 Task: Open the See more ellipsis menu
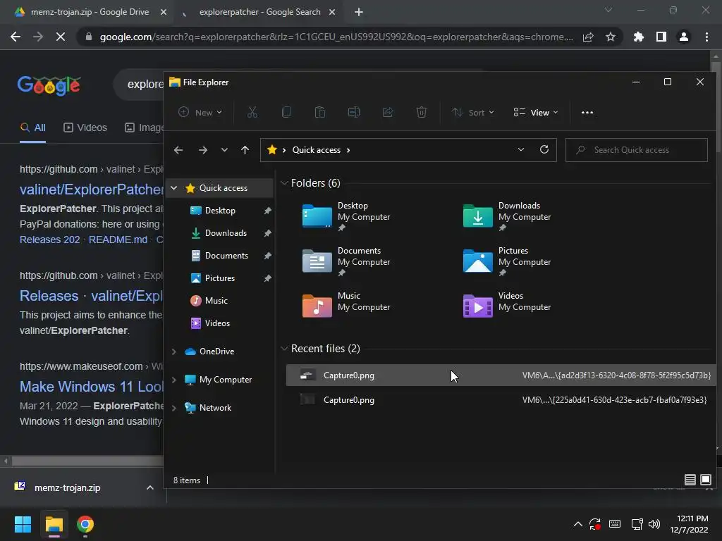[587, 112]
